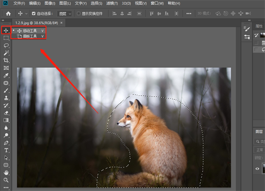Select the Move tool in the toolbar

(x=6, y=30)
